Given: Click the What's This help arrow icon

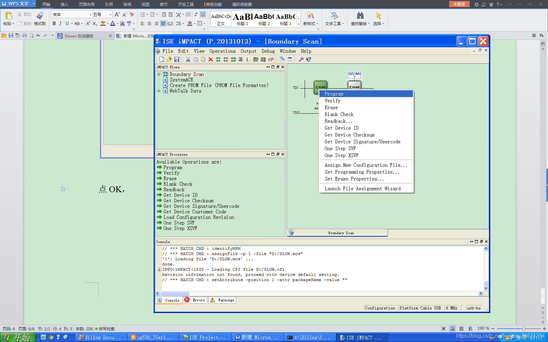Looking at the screenshot, I should pos(309,59).
